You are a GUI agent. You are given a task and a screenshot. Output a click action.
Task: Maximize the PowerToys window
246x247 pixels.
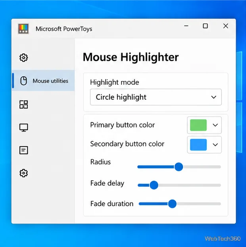(x=205, y=26)
